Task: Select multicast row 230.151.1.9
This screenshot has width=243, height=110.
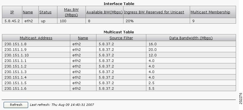Action: [x=119, y=50]
